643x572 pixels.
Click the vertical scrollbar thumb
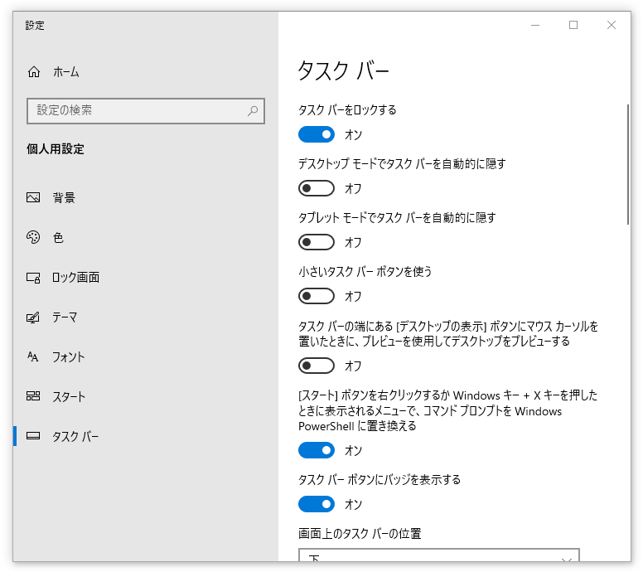click(627, 164)
